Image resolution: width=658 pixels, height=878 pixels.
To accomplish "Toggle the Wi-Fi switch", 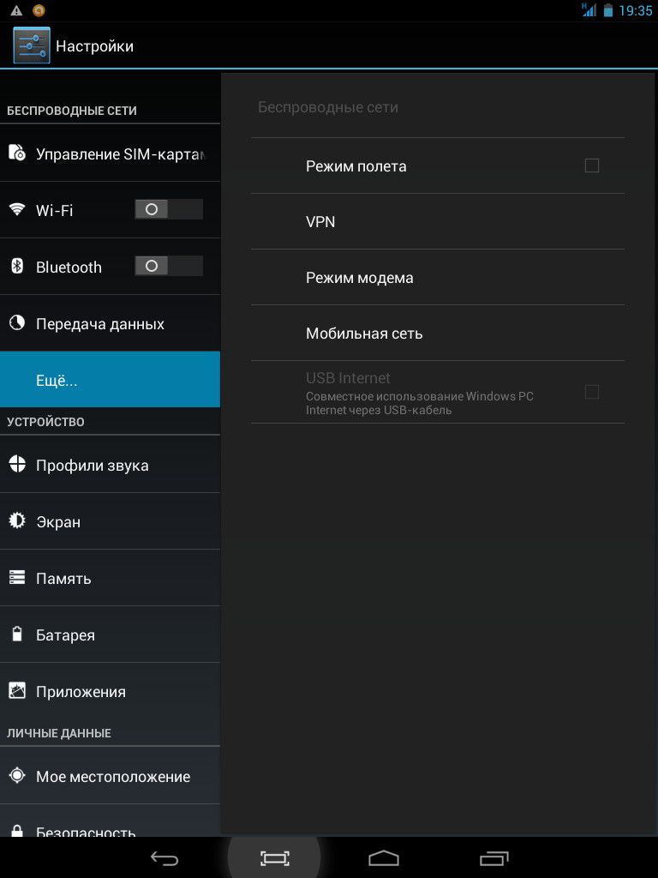I will point(168,209).
